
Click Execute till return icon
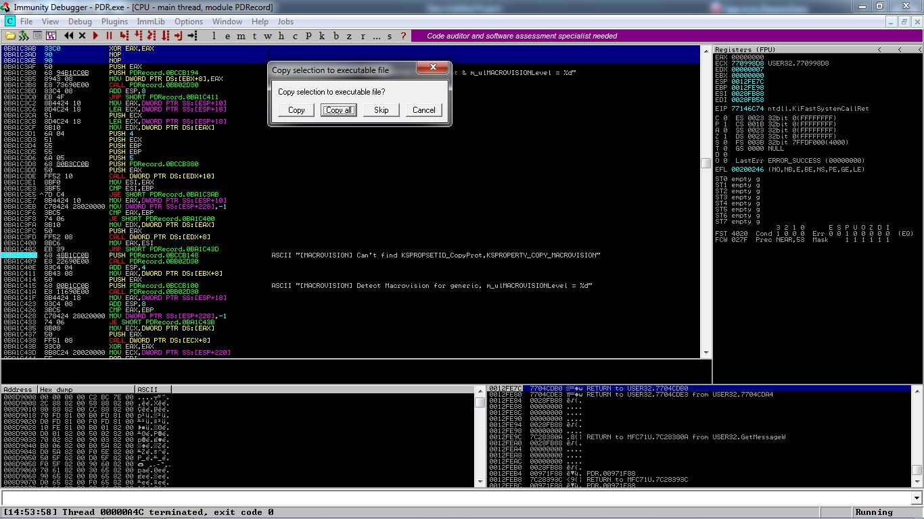click(179, 35)
